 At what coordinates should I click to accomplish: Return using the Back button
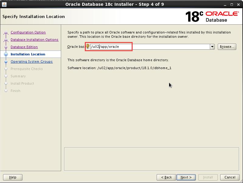point(166,177)
